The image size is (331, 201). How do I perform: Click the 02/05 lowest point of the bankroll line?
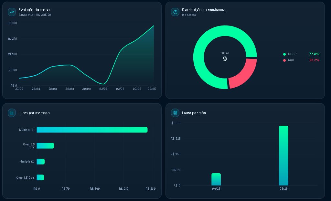pos(103,84)
